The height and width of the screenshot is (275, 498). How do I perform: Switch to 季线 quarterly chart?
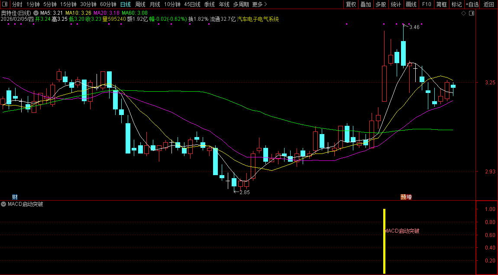tap(209, 4)
